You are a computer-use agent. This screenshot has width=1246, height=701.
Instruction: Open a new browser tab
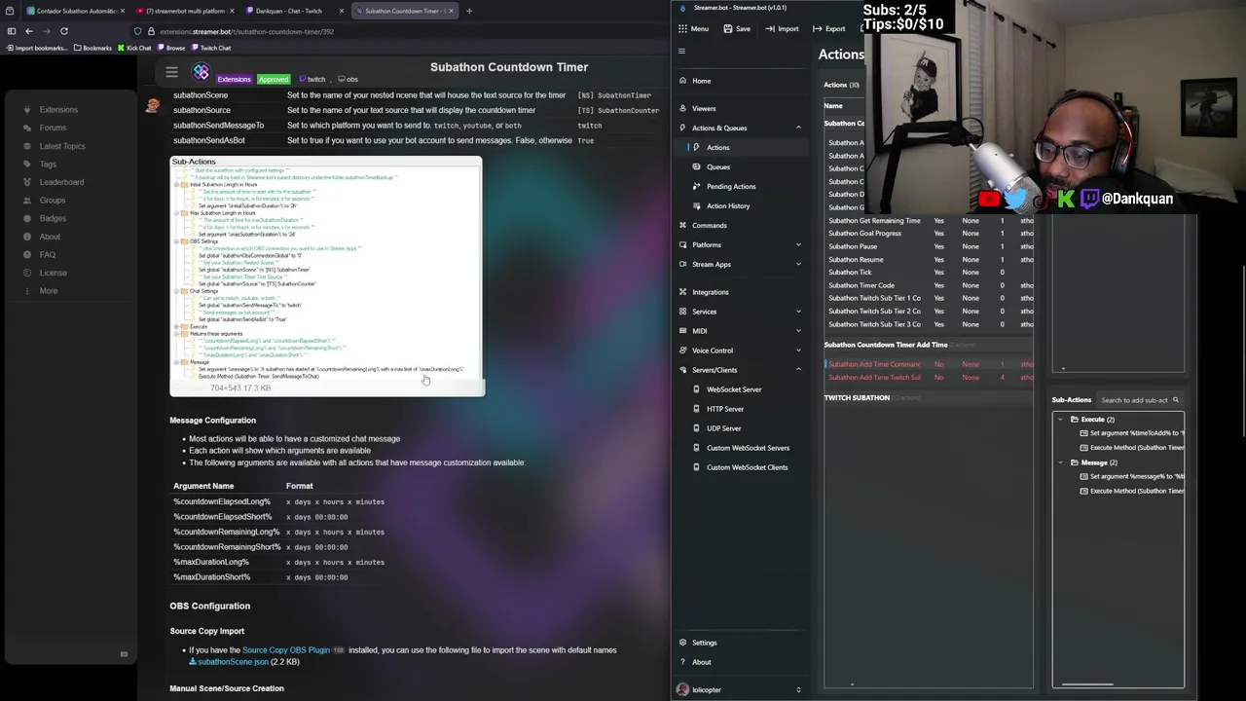pyautogui.click(x=469, y=11)
